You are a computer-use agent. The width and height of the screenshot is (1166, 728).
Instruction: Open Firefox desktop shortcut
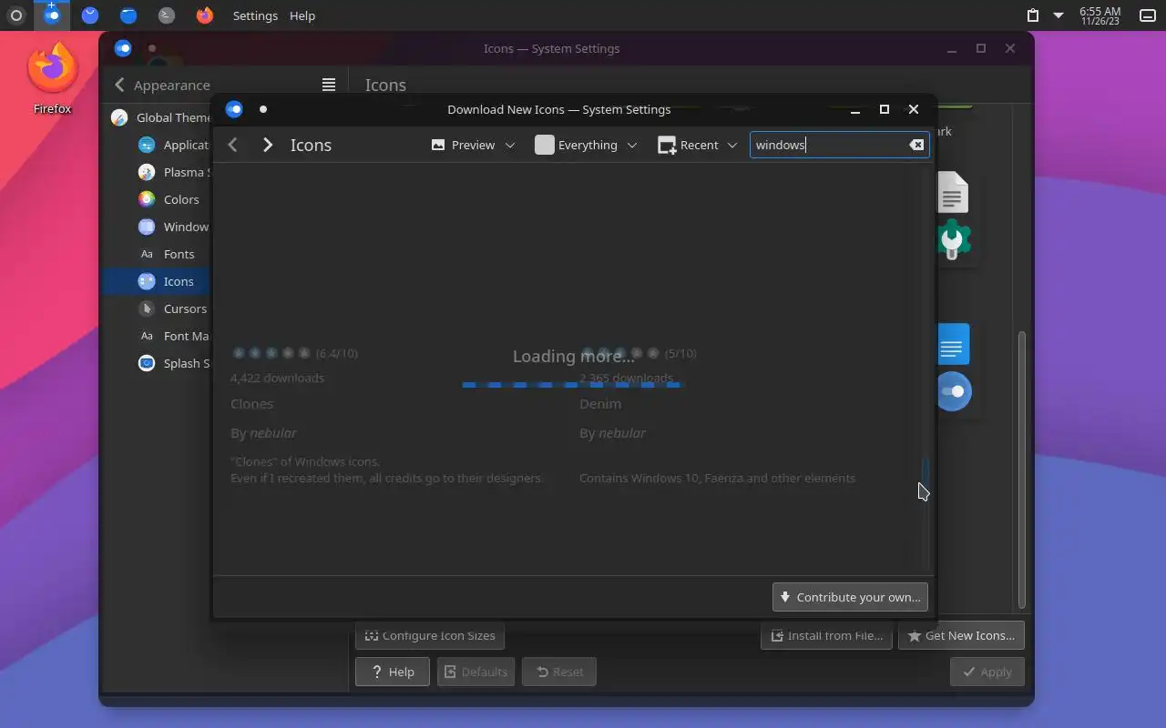coord(52,78)
